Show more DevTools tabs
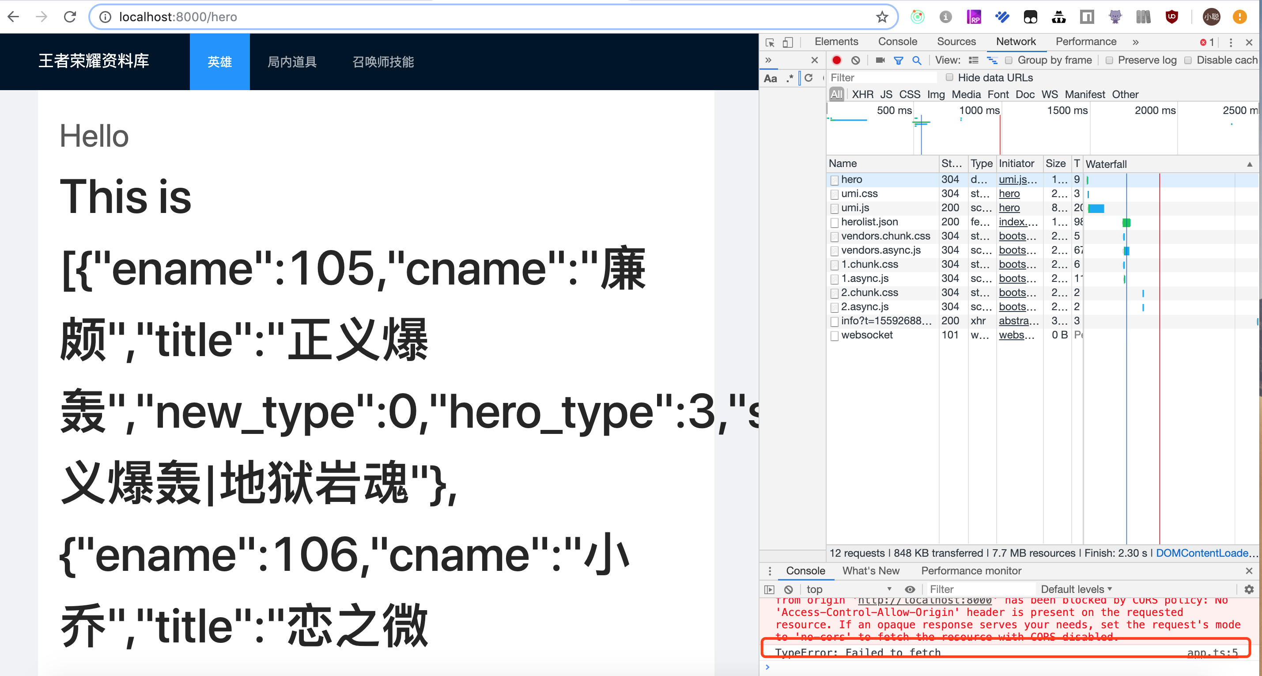Screen dimensions: 1262x676 [x=1136, y=42]
